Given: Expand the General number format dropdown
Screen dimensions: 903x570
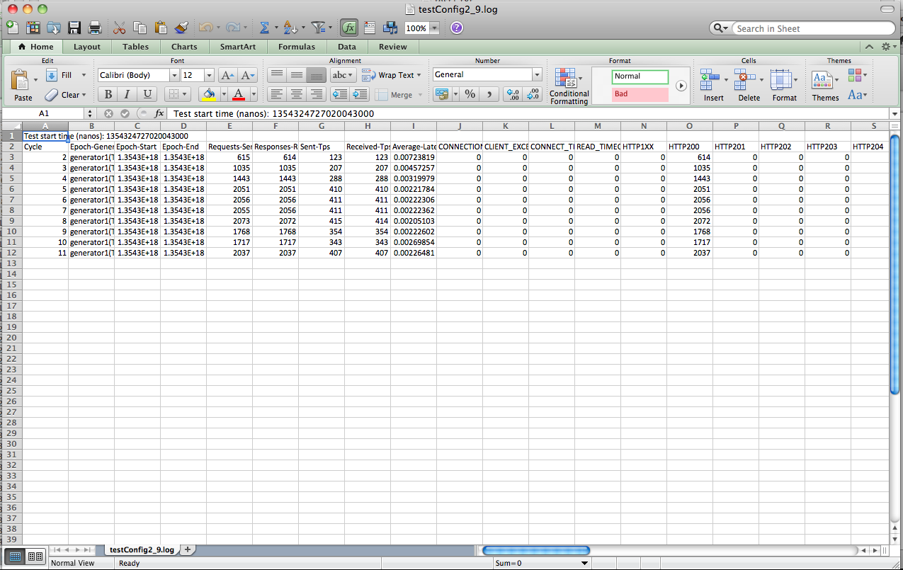Looking at the screenshot, I should point(537,75).
